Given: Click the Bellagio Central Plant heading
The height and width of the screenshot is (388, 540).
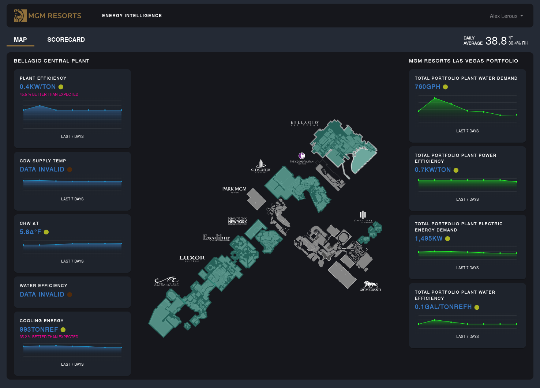Looking at the screenshot, I should click(52, 61).
